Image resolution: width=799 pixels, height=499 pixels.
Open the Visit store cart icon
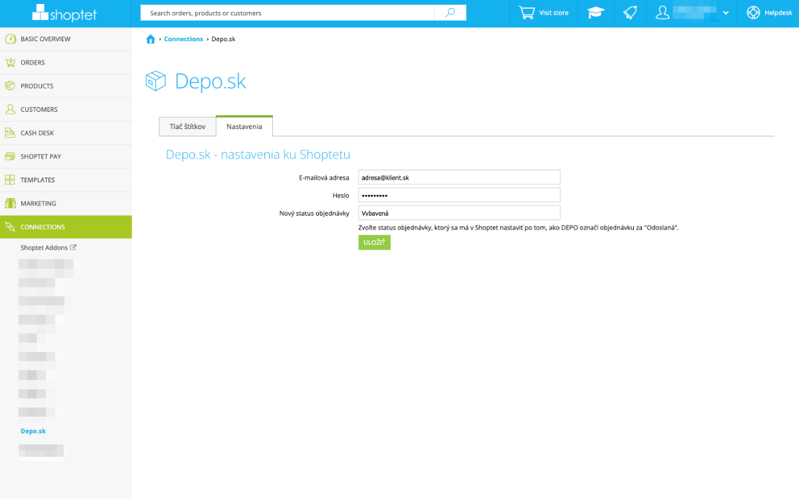[x=527, y=13]
